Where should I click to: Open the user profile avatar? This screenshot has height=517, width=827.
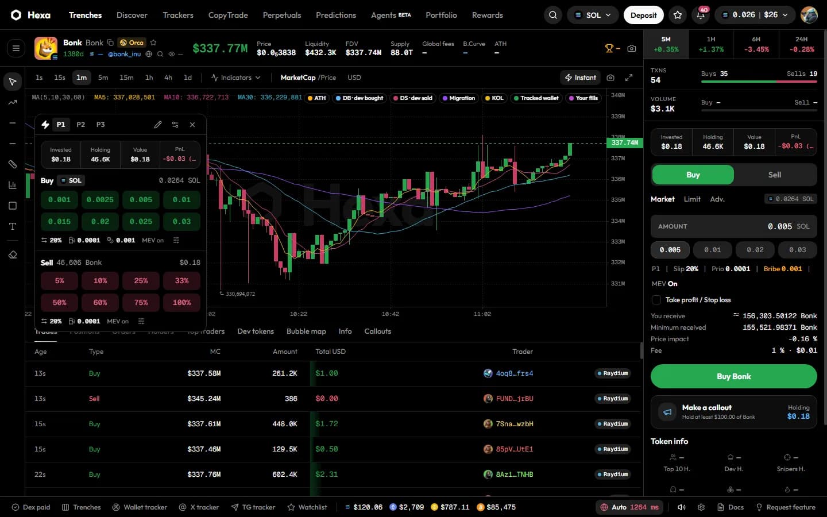(x=809, y=15)
